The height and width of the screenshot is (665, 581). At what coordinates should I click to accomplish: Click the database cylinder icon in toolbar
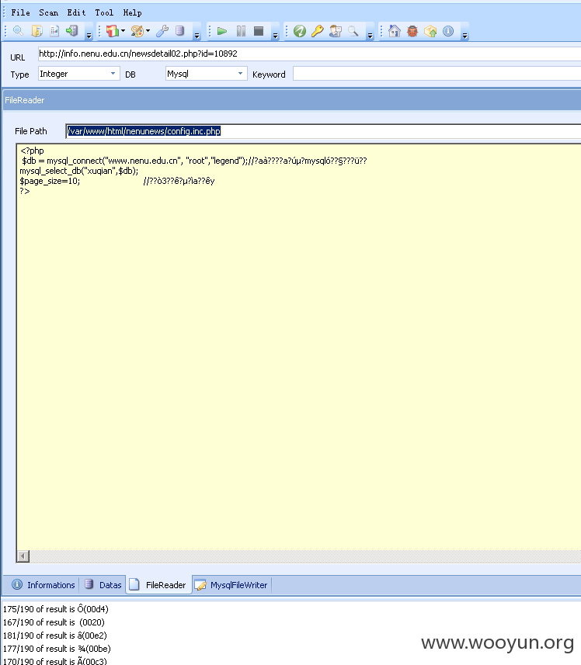tap(180, 31)
